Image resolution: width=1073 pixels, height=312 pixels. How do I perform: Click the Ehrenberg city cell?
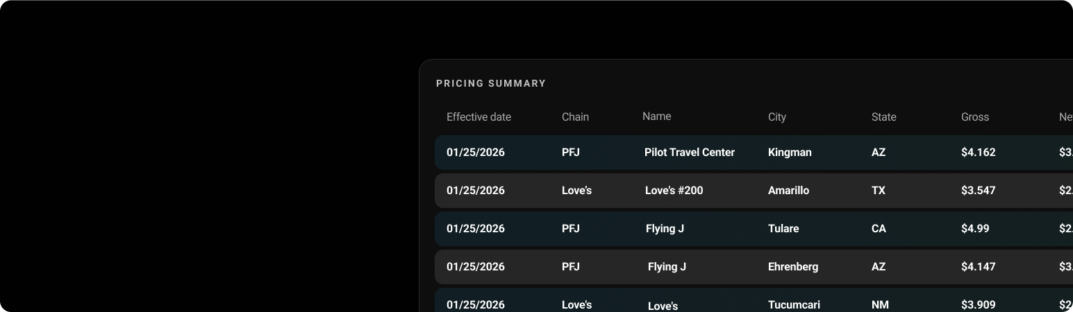(793, 267)
